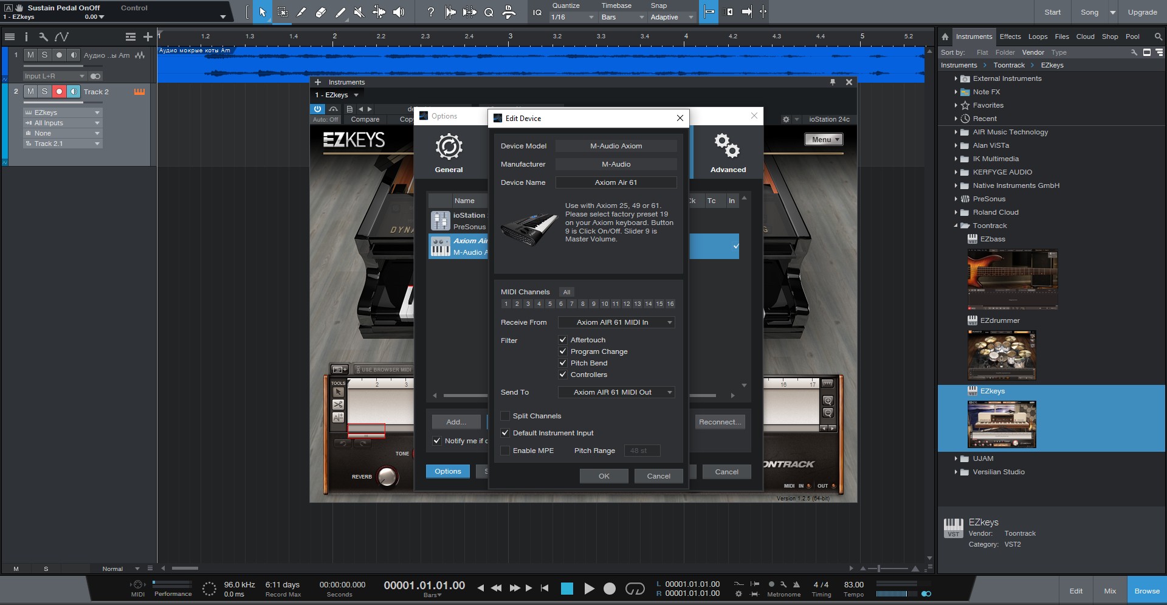1167x605 pixels.
Task: Uncheck Default Instrument Input
Action: 505,433
